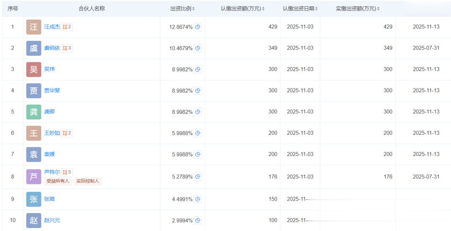
Task: Select the 5.2789% ratio value
Action: [x=182, y=177]
